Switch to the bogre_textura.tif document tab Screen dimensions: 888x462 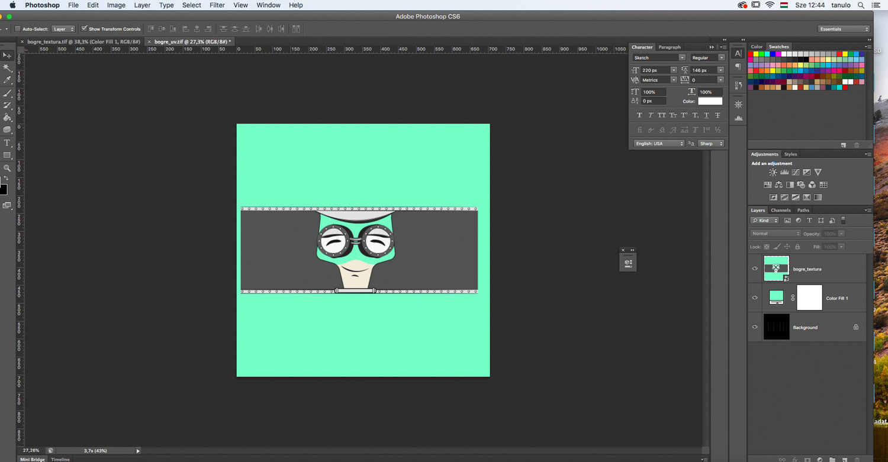(83, 42)
